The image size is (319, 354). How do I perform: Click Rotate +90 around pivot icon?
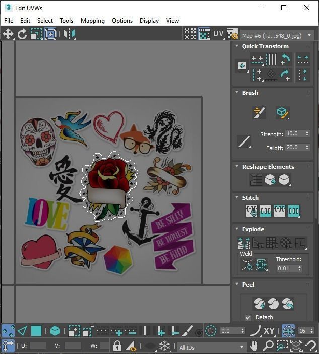click(x=285, y=59)
